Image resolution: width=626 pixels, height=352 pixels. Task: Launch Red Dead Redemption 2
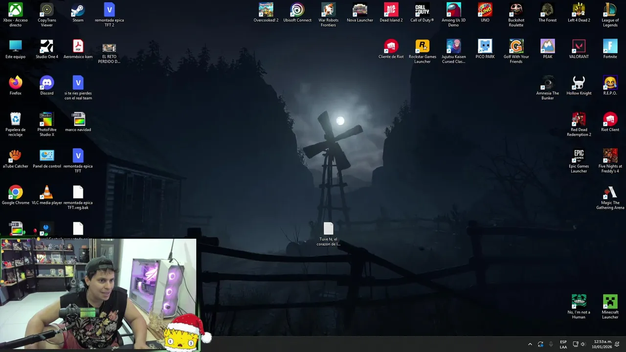(x=579, y=119)
